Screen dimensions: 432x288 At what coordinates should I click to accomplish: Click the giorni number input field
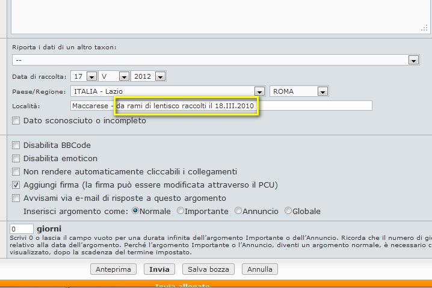point(22,229)
